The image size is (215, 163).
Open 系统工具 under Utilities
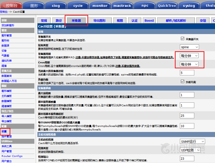pyautogui.click(x=7, y=146)
